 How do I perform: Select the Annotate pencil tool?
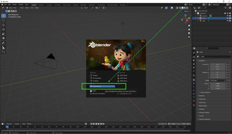click(4, 43)
